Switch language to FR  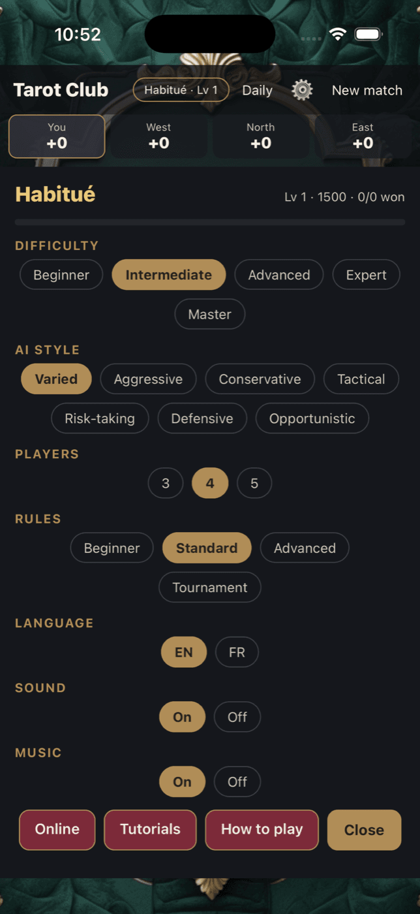pyautogui.click(x=237, y=652)
